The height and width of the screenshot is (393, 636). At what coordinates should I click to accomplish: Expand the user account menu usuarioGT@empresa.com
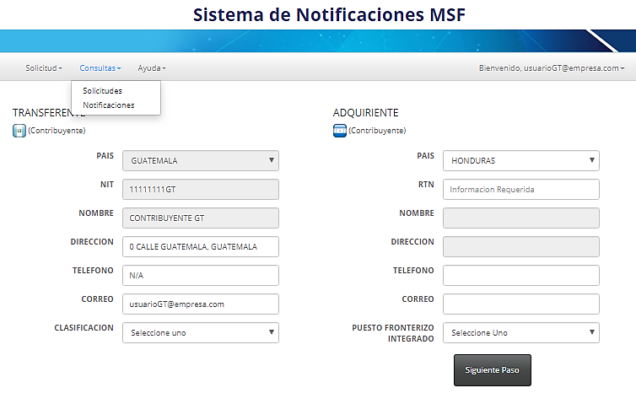551,68
